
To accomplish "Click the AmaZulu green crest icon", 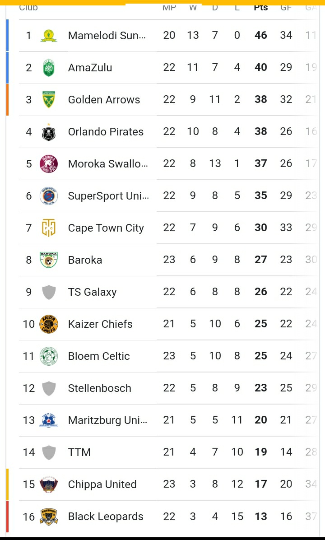I will click(x=49, y=68).
